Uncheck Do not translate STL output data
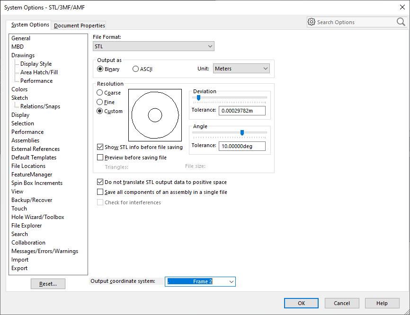This screenshot has height=315, width=410. pyautogui.click(x=100, y=182)
